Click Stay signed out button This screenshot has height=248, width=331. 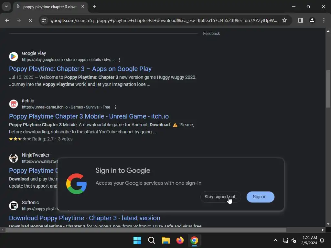coord(220,197)
